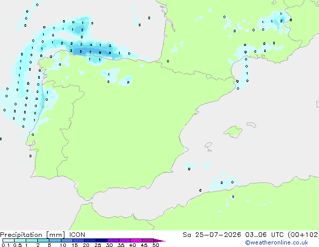Click the '15' legend scale label

pos(74,245)
